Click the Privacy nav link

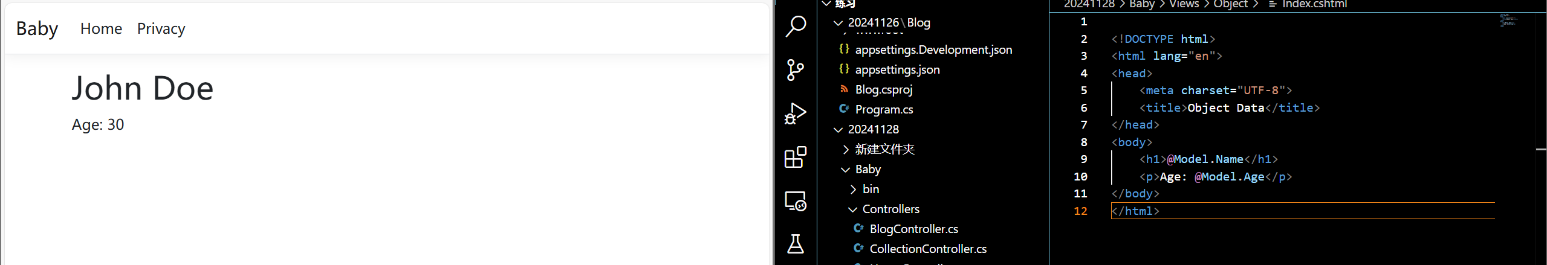pos(161,28)
